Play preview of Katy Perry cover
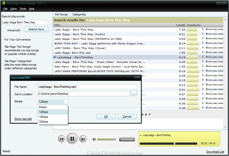The height and width of the screenshot is (156, 229). pos(203,66)
